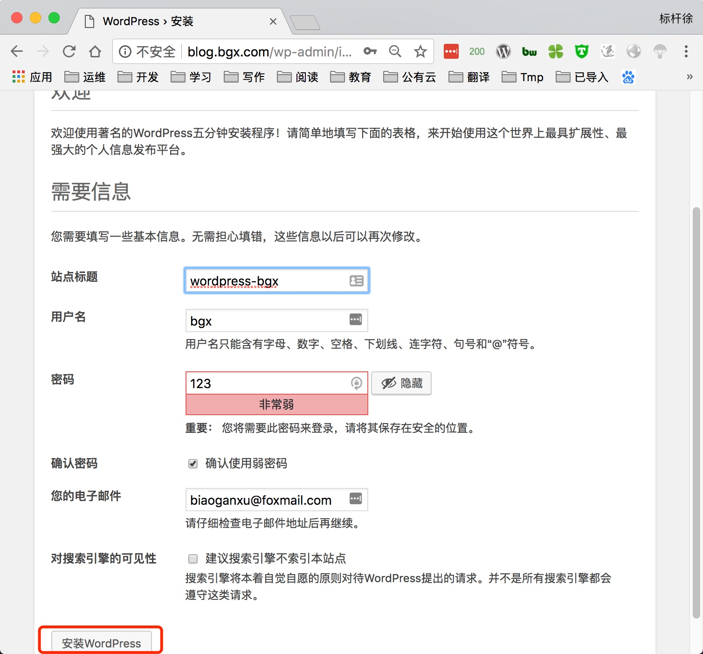Bookmark this page with the star
Screen dimensions: 703x654
click(x=420, y=51)
